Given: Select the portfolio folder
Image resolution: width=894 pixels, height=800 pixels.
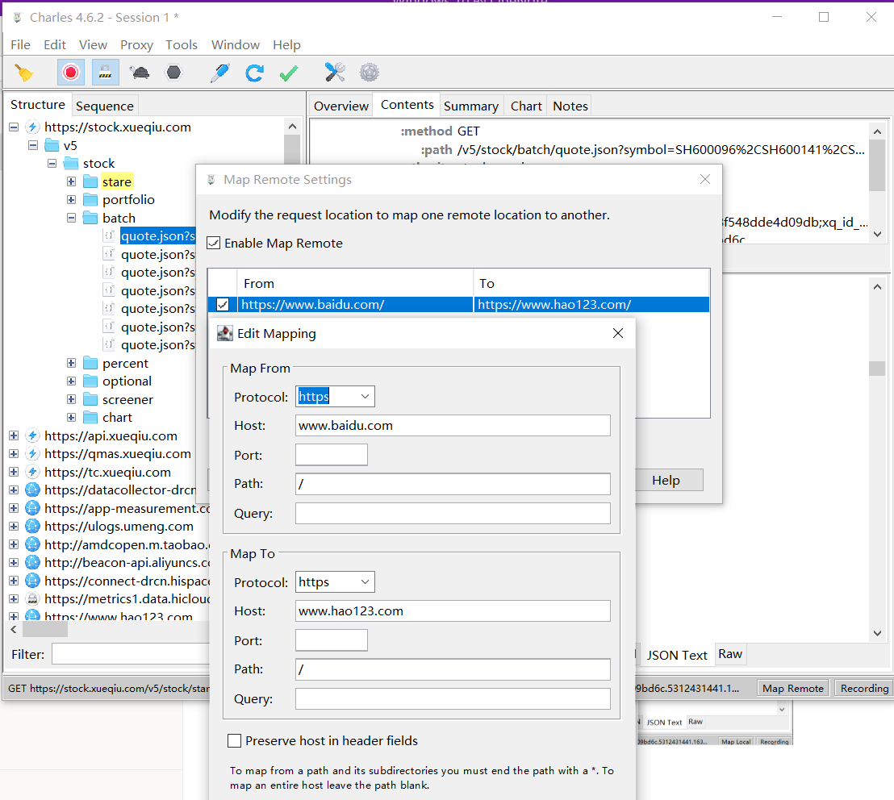Looking at the screenshot, I should point(128,200).
